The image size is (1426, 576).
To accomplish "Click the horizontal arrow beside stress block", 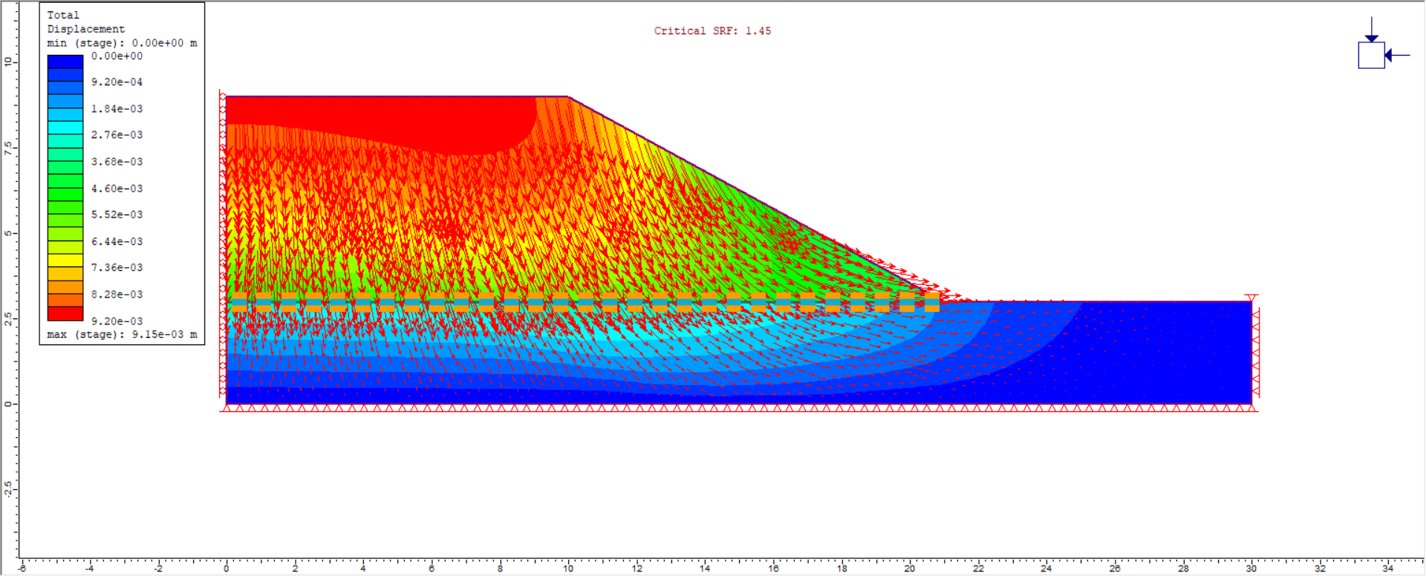I will click(x=1397, y=56).
